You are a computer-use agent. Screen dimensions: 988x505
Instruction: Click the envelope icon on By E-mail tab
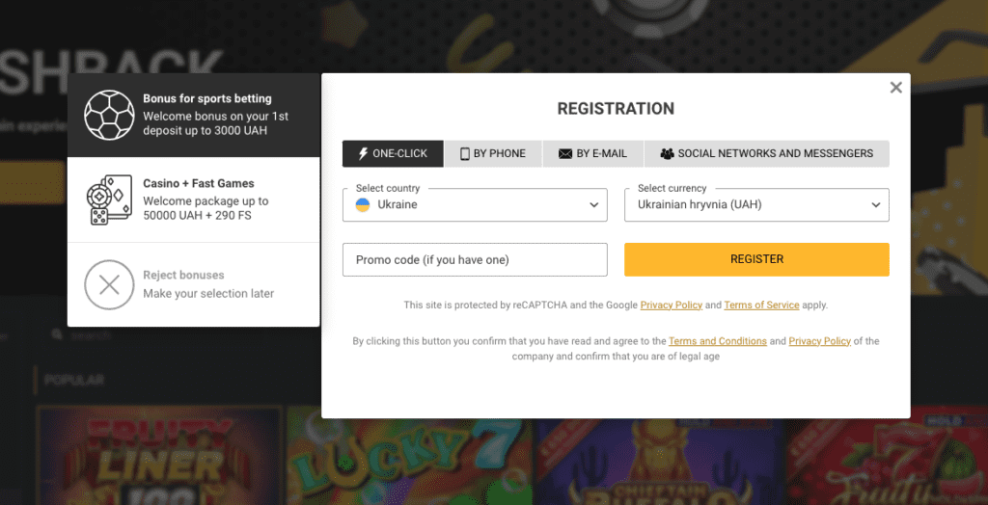[x=565, y=153]
